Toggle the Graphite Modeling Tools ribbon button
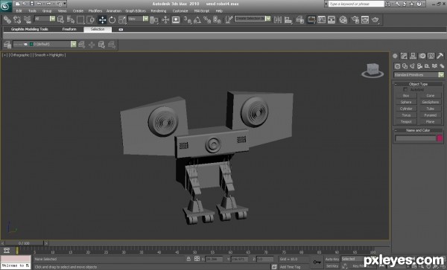The image size is (447, 270). pos(311,19)
